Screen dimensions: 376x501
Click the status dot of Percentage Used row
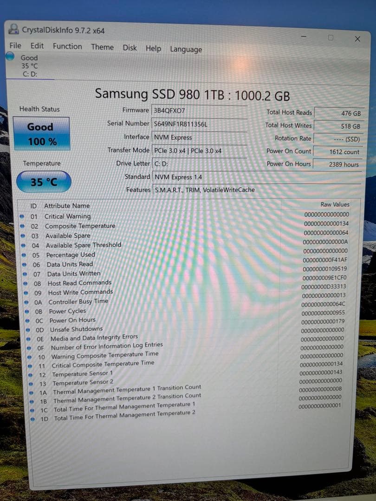point(24,255)
